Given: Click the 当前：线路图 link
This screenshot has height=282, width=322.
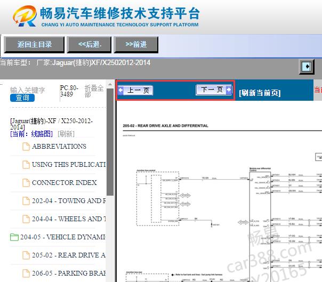Looking at the screenshot, I should pos(31,134).
